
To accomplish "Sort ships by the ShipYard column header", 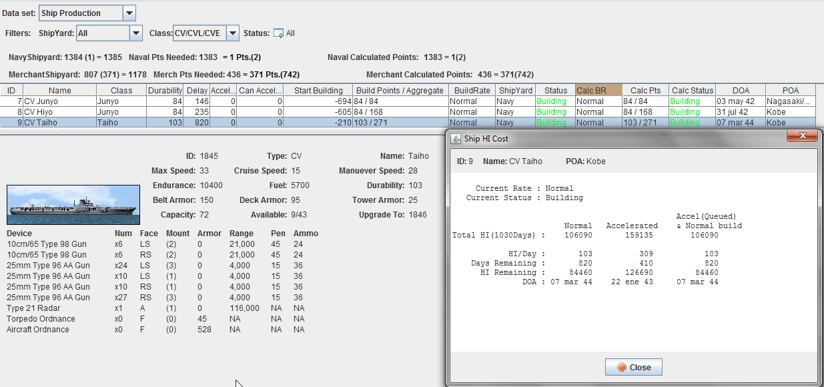I will tap(516, 90).
